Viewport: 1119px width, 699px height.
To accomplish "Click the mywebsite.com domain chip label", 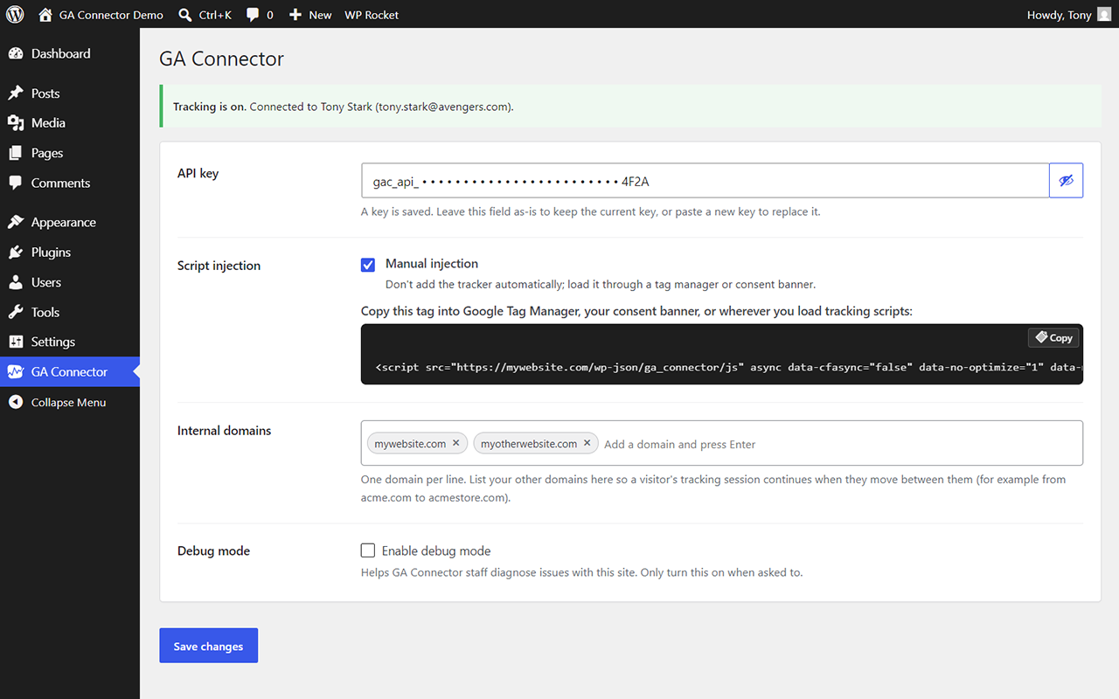I will point(410,444).
